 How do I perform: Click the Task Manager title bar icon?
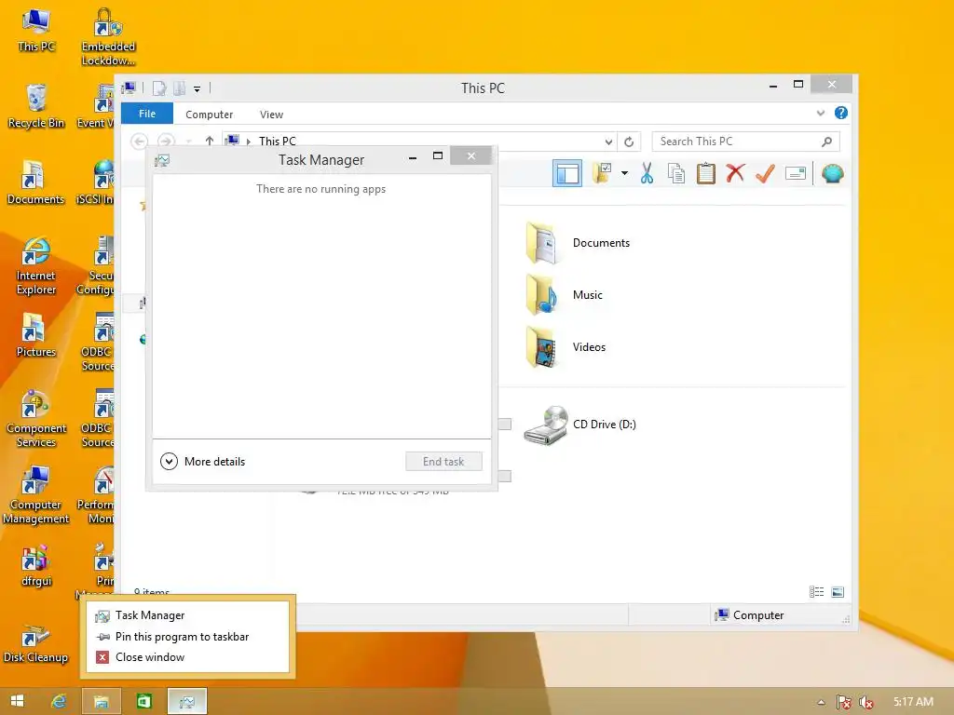(x=162, y=160)
